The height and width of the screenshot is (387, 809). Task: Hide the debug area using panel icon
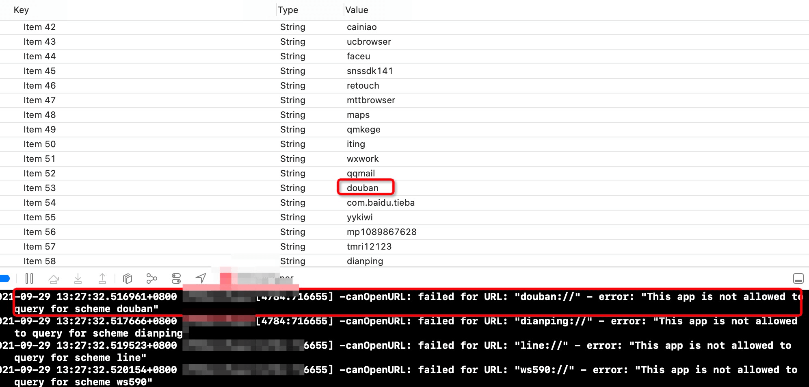click(x=798, y=278)
